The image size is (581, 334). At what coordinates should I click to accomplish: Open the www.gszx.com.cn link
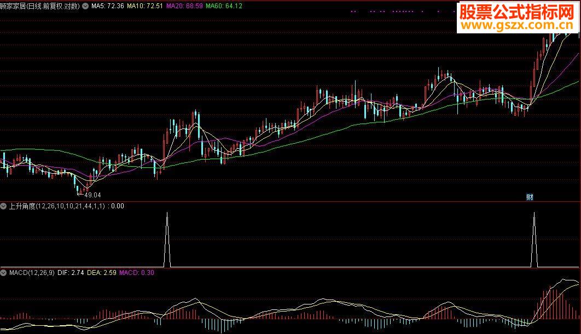click(517, 25)
